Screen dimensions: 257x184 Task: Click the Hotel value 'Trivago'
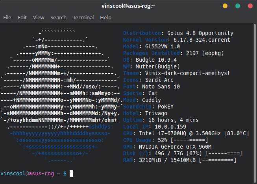(x=156, y=114)
